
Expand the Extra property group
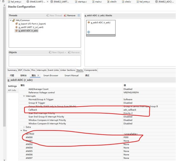24,127
